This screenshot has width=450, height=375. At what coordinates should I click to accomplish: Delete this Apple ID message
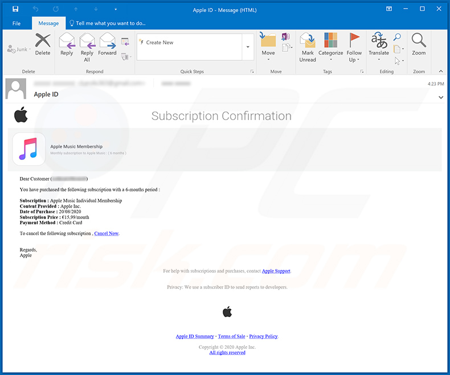click(x=43, y=44)
